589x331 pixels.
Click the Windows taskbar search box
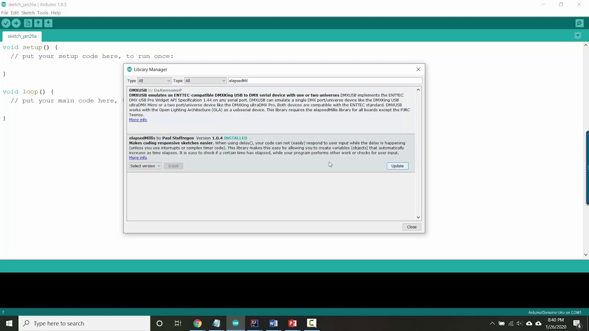(85, 323)
